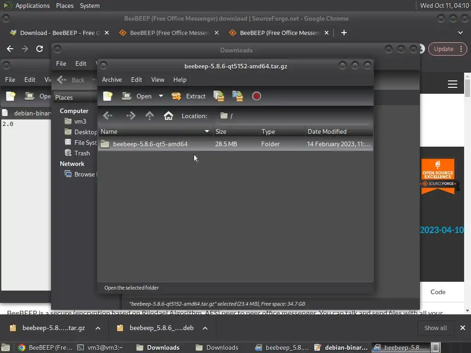Open the Applications menu
Image resolution: width=471 pixels, height=353 pixels.
tap(33, 6)
